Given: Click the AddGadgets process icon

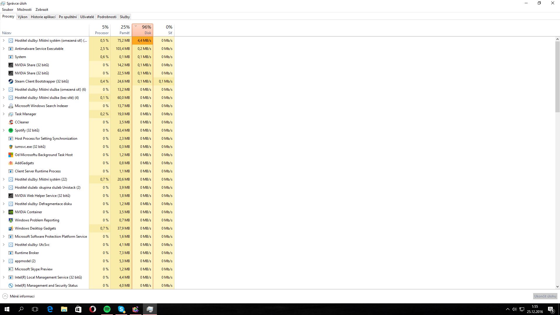Looking at the screenshot, I should [x=11, y=163].
